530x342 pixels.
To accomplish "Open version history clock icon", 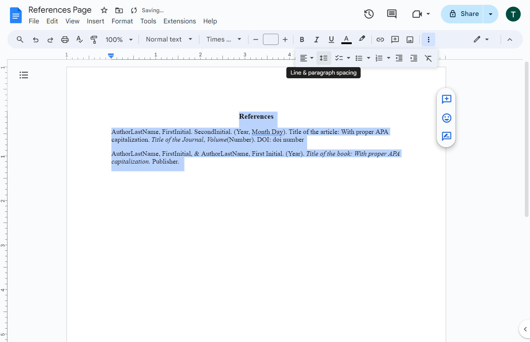I will click(x=369, y=14).
